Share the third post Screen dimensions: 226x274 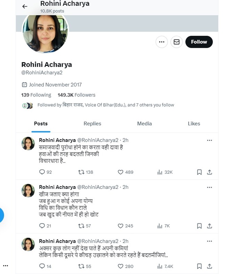click(210, 266)
